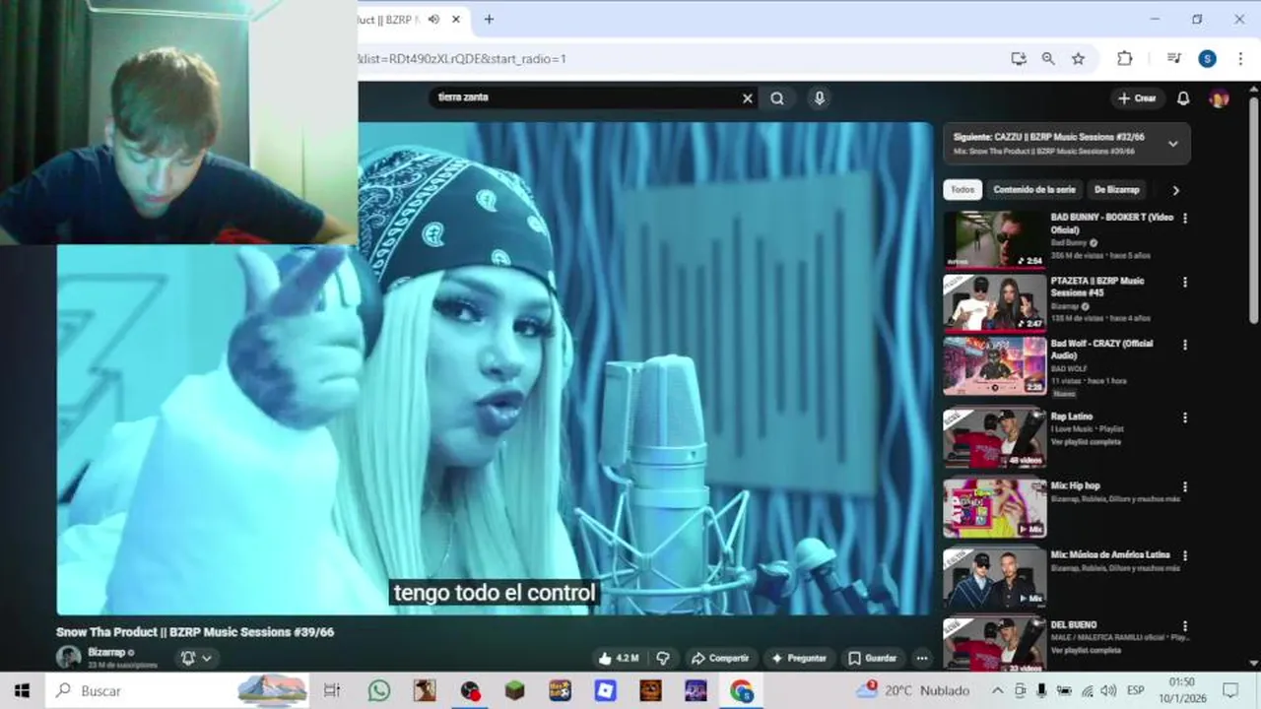The image size is (1261, 709).
Task: Dislike the video with thumbs-down button
Action: (x=663, y=658)
